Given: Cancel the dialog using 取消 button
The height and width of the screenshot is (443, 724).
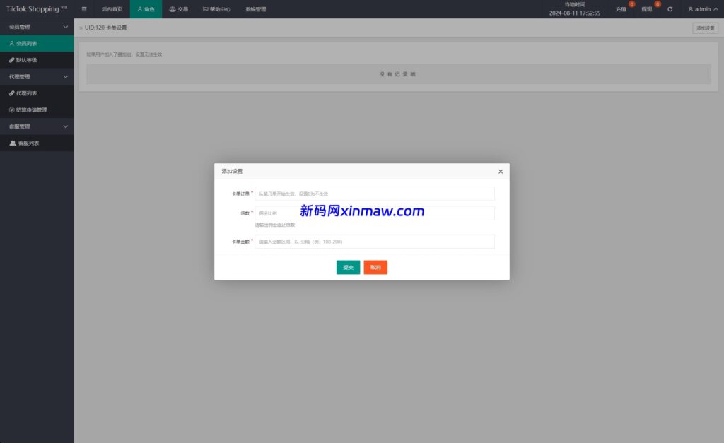Looking at the screenshot, I should [375, 267].
